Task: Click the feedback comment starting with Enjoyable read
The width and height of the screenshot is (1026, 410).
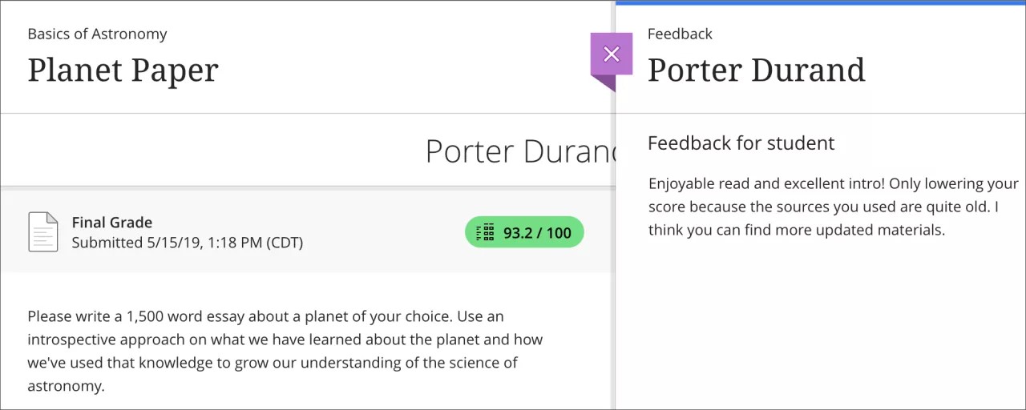Action: click(832, 184)
